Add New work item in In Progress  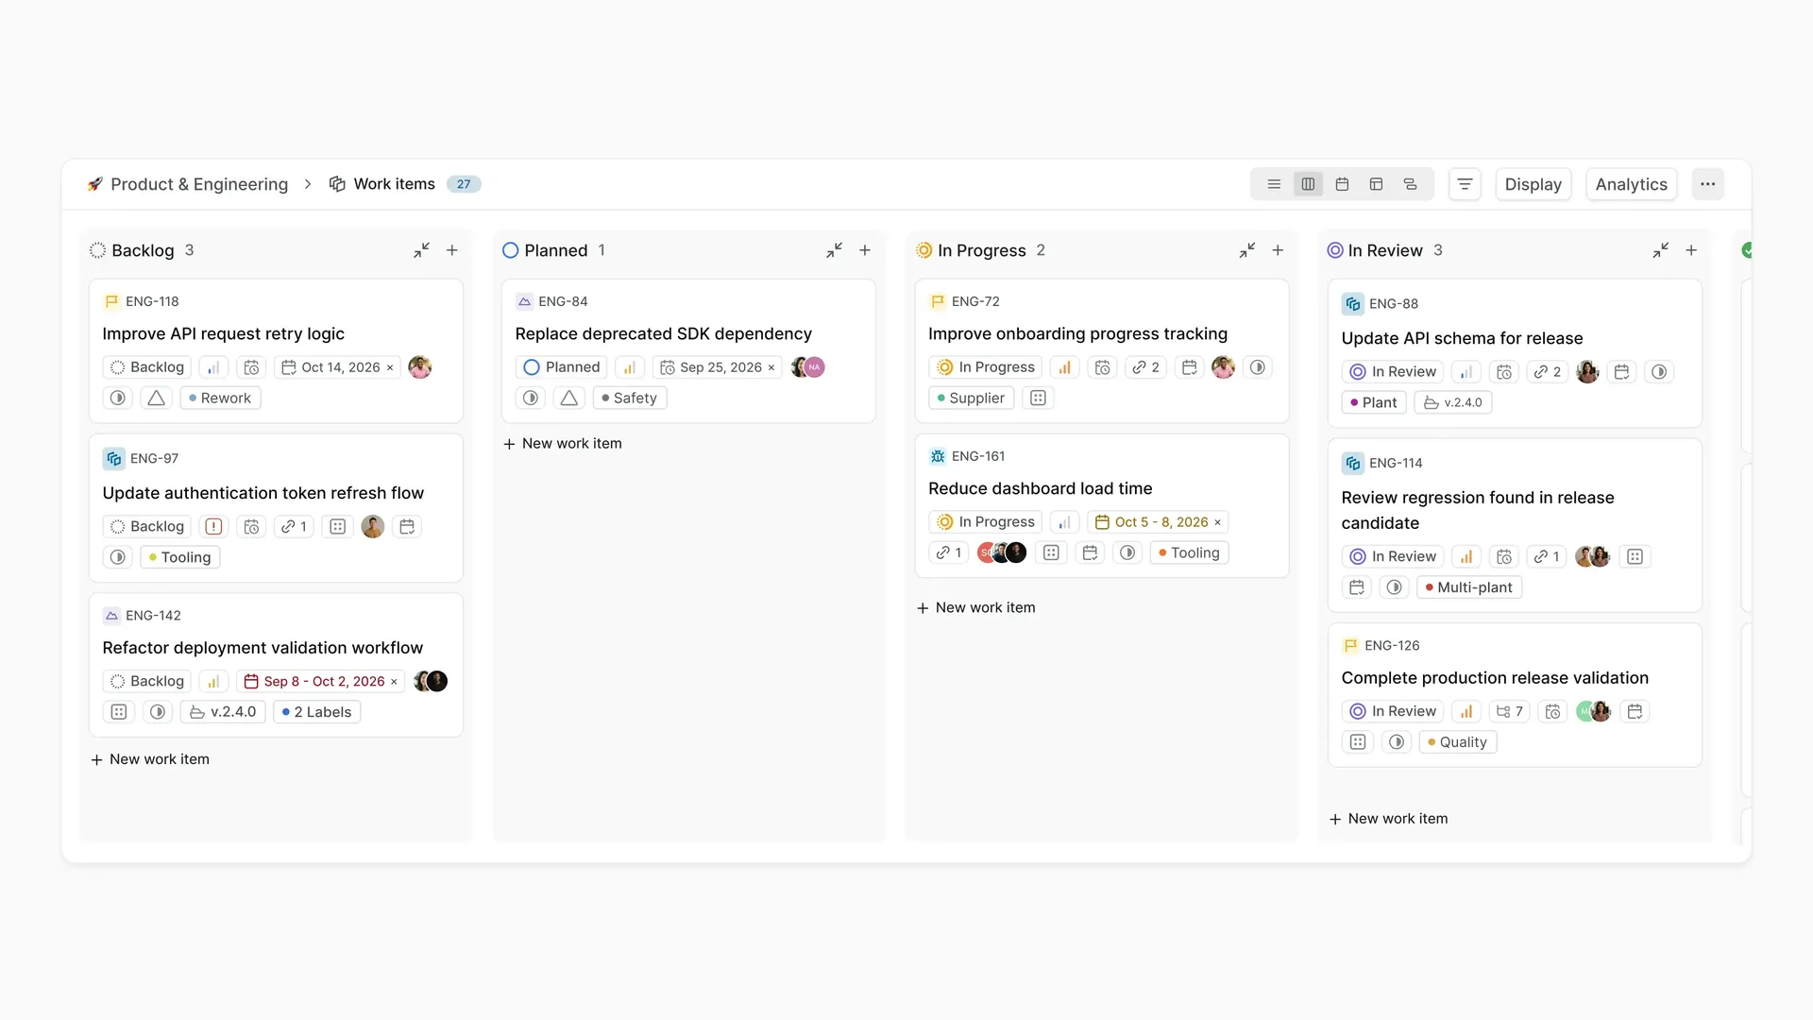click(976, 608)
